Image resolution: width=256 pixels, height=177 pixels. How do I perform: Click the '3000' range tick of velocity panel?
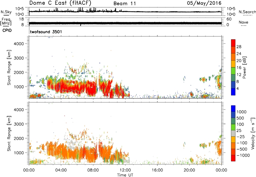tap(19, 124)
